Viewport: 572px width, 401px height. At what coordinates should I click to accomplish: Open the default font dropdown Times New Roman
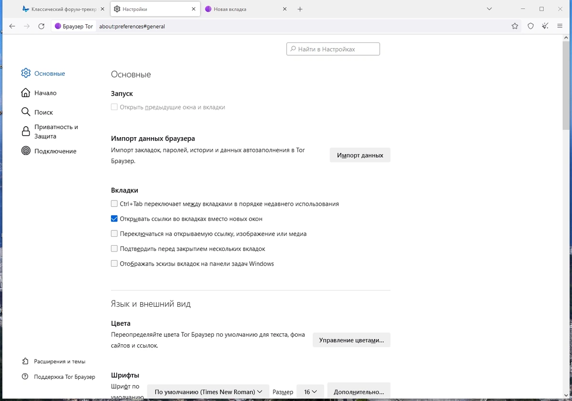coord(208,391)
